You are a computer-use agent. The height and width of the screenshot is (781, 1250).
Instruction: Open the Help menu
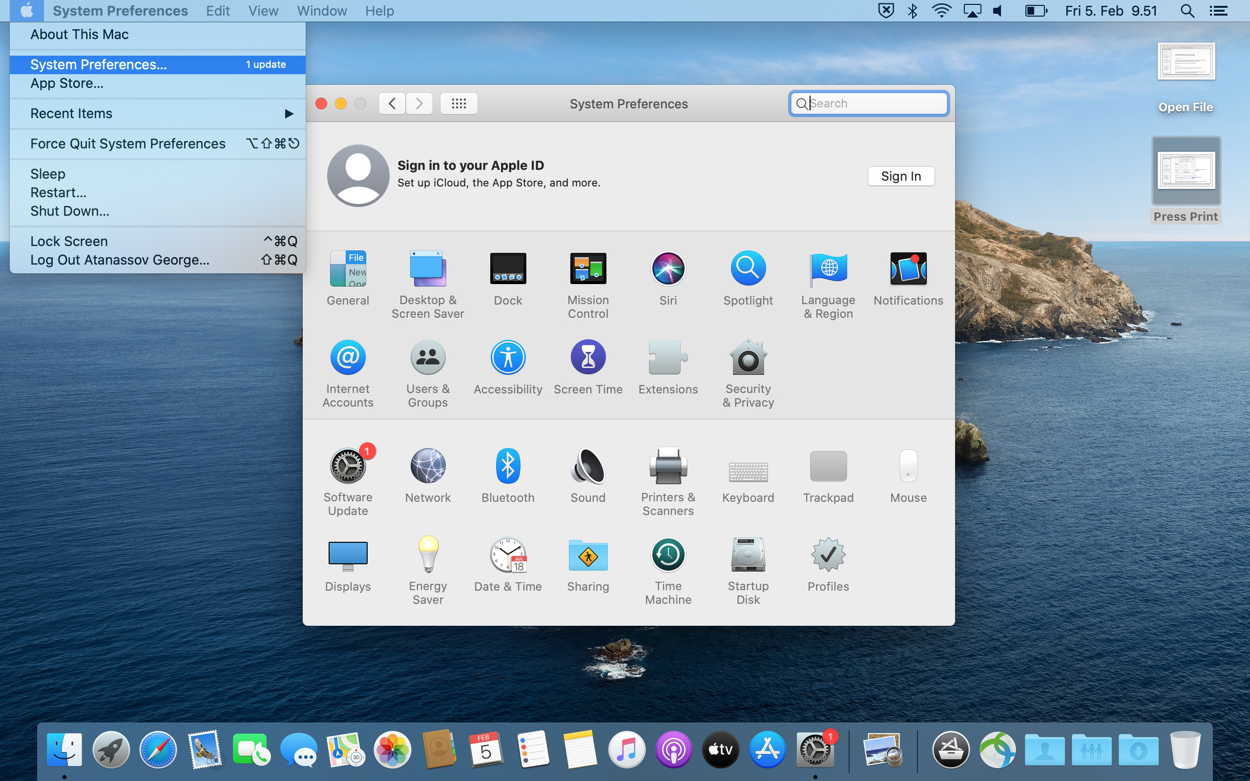click(379, 11)
